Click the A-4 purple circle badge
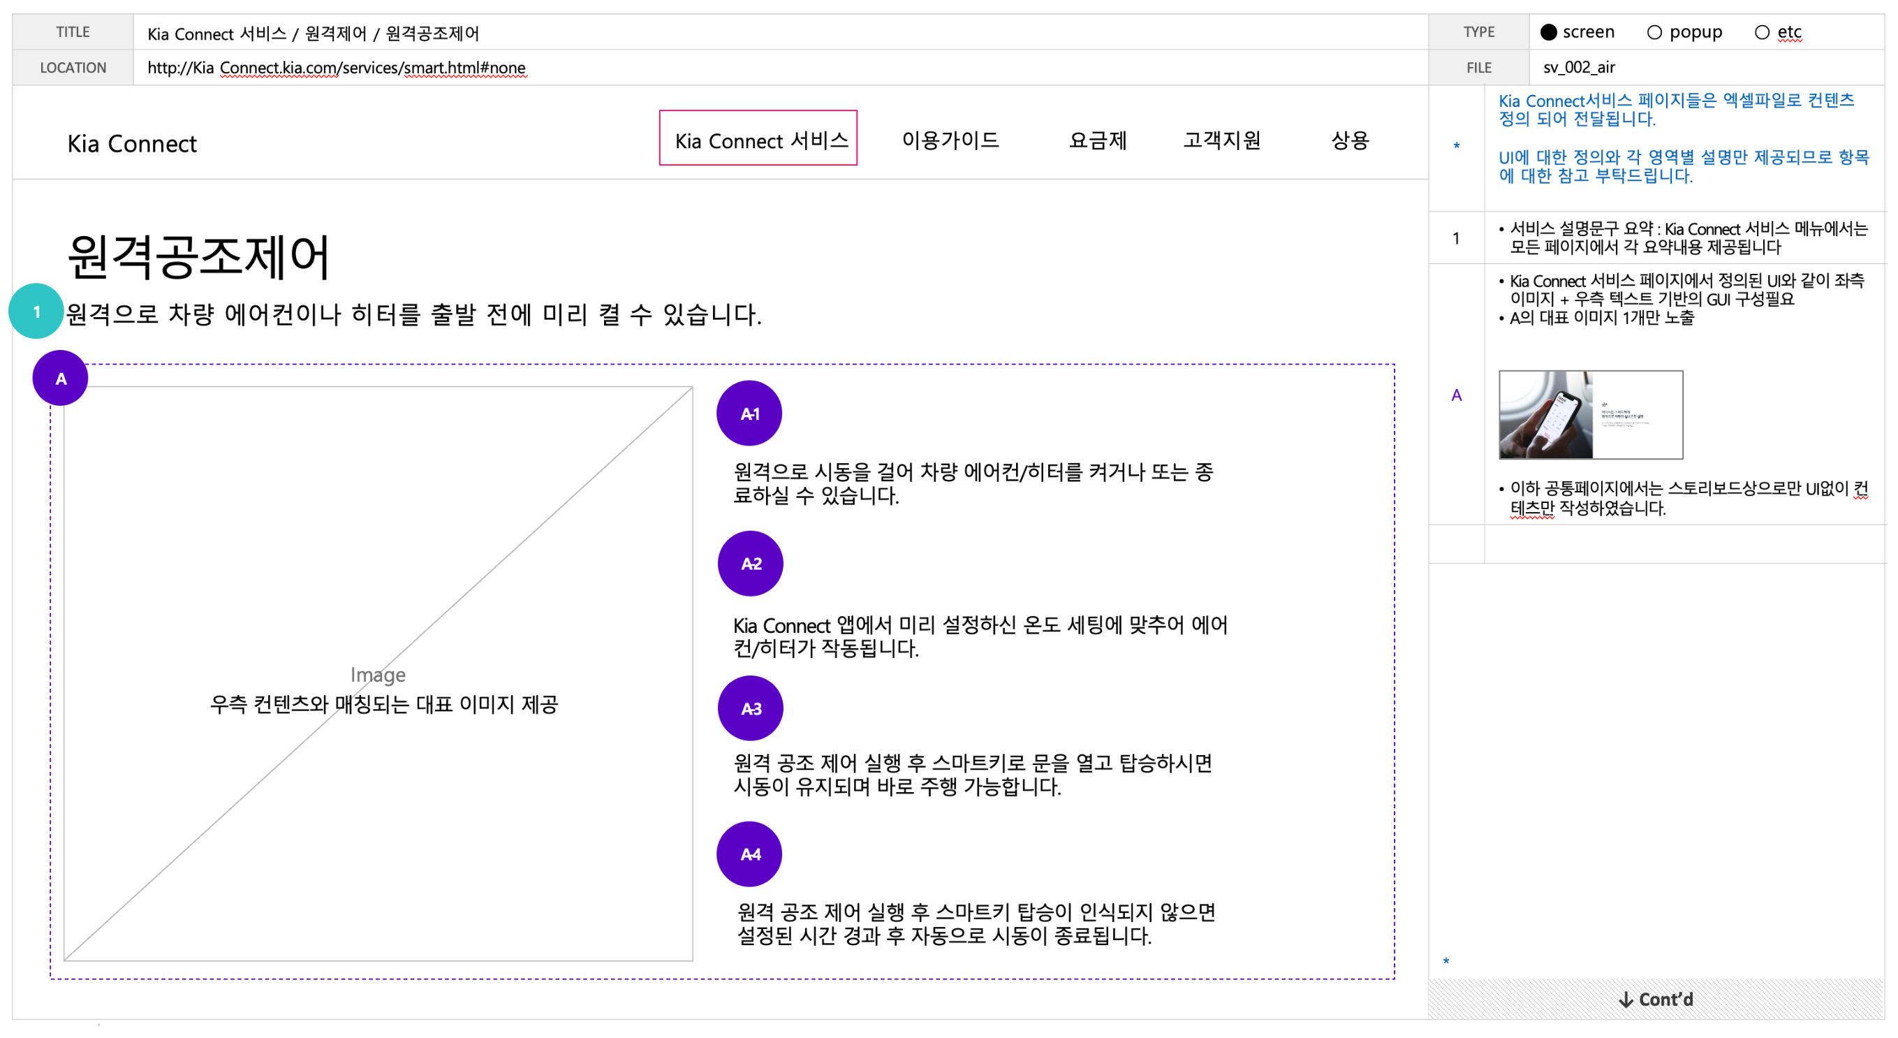The image size is (1898, 1038). coord(749,854)
